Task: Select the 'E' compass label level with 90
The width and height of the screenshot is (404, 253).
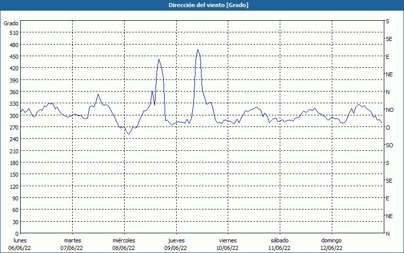Action: click(x=387, y=198)
